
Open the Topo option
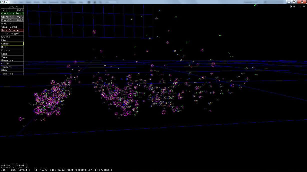click(x=12, y=57)
